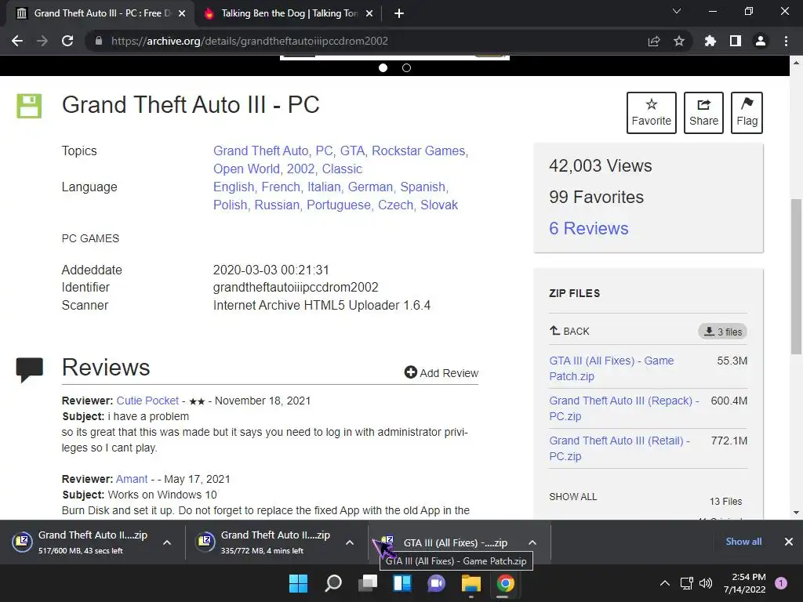Open the Chrome three-dot menu
The height and width of the screenshot is (602, 803).
[x=786, y=41]
